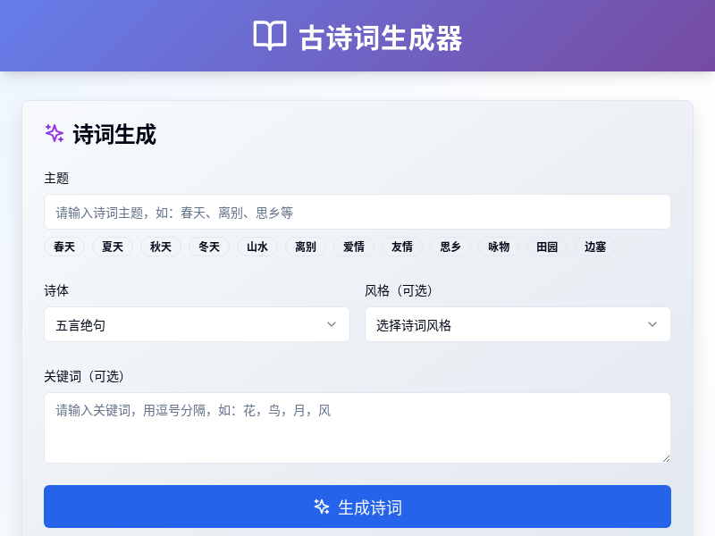The image size is (715, 536).
Task: Click the open book icon in header
Action: tap(270, 36)
